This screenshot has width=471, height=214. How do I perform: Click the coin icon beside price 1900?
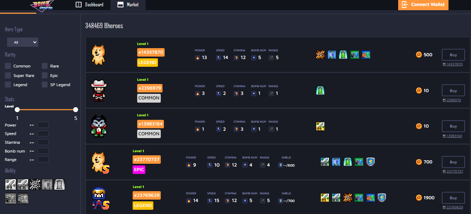tap(419, 198)
